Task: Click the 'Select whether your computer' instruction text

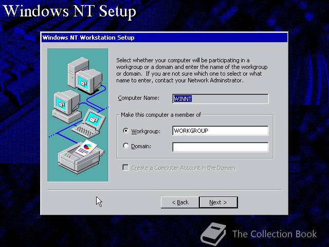Action: pyautogui.click(x=192, y=70)
